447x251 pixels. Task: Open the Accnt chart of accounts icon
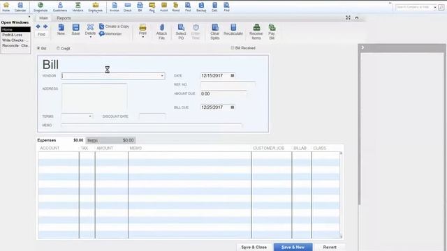(x=164, y=7)
